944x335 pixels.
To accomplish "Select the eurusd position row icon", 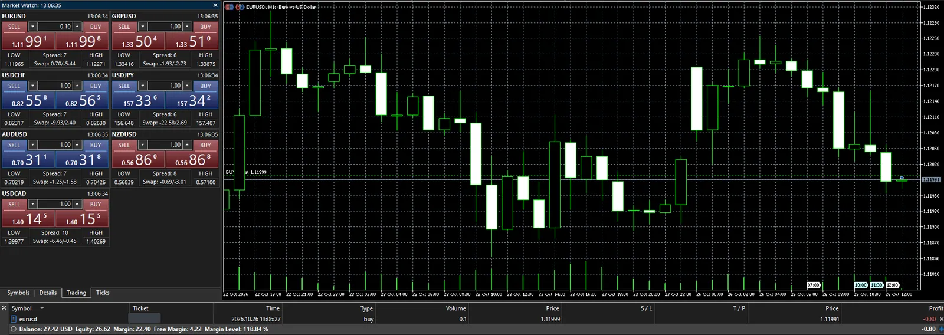I will (14, 319).
